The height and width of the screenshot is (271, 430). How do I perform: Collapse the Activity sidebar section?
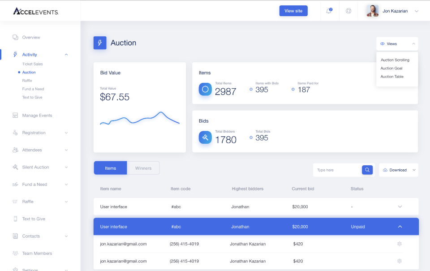[66, 54]
